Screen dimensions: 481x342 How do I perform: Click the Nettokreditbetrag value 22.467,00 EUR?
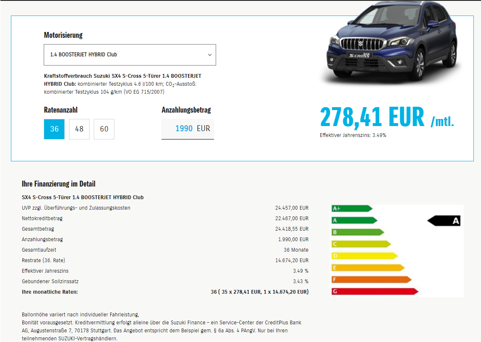point(292,218)
